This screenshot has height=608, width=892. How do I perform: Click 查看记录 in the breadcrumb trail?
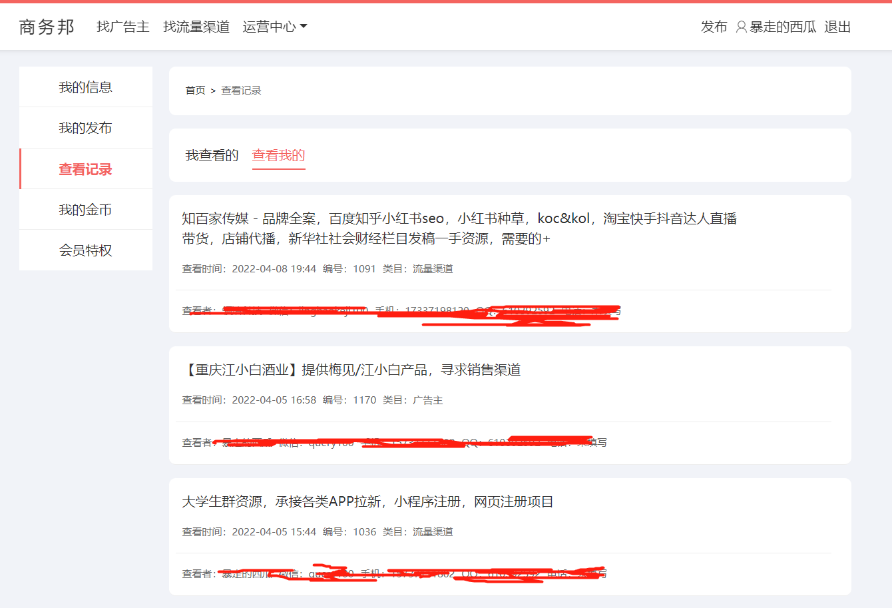pyautogui.click(x=241, y=91)
